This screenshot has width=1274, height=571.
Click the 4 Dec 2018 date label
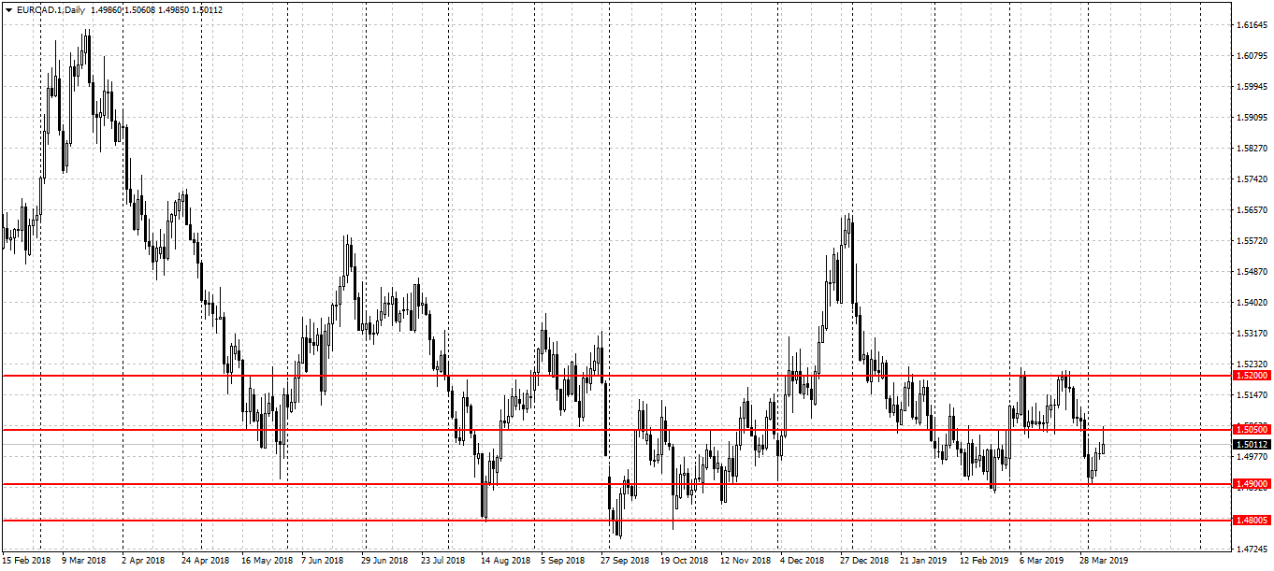803,561
